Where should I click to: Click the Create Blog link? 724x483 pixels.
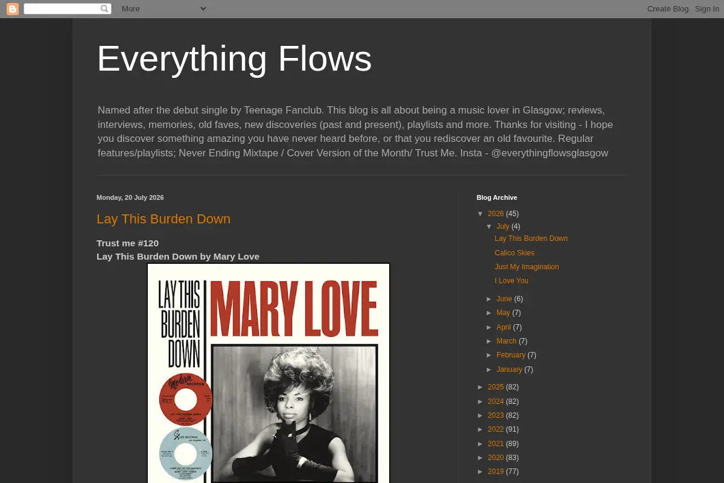668,8
